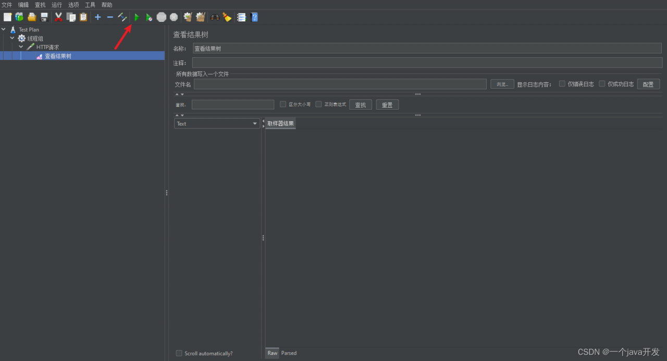Save the test plan with floppy icon
Viewport: 667px width, 361px height.
click(44, 17)
